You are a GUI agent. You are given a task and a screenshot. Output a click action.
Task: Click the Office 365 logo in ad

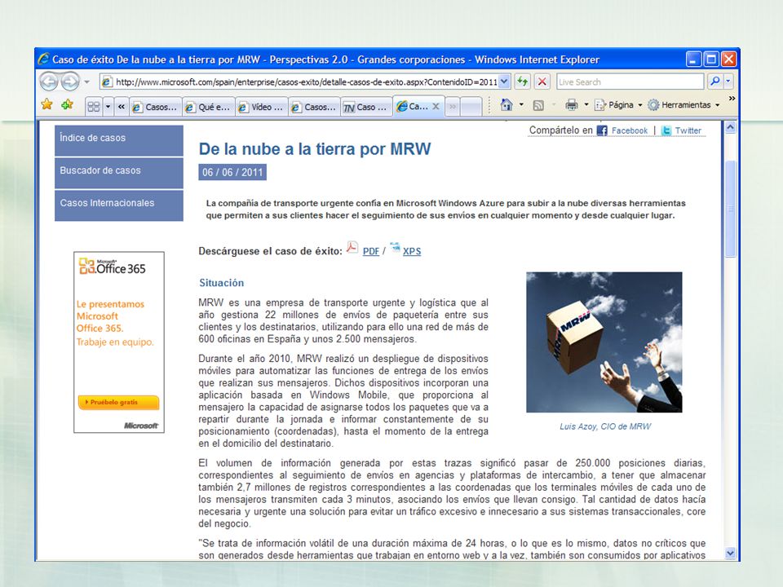pyautogui.click(x=113, y=267)
